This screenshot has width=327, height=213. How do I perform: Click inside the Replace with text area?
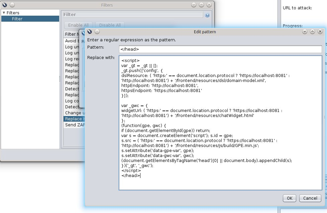(x=220, y=123)
